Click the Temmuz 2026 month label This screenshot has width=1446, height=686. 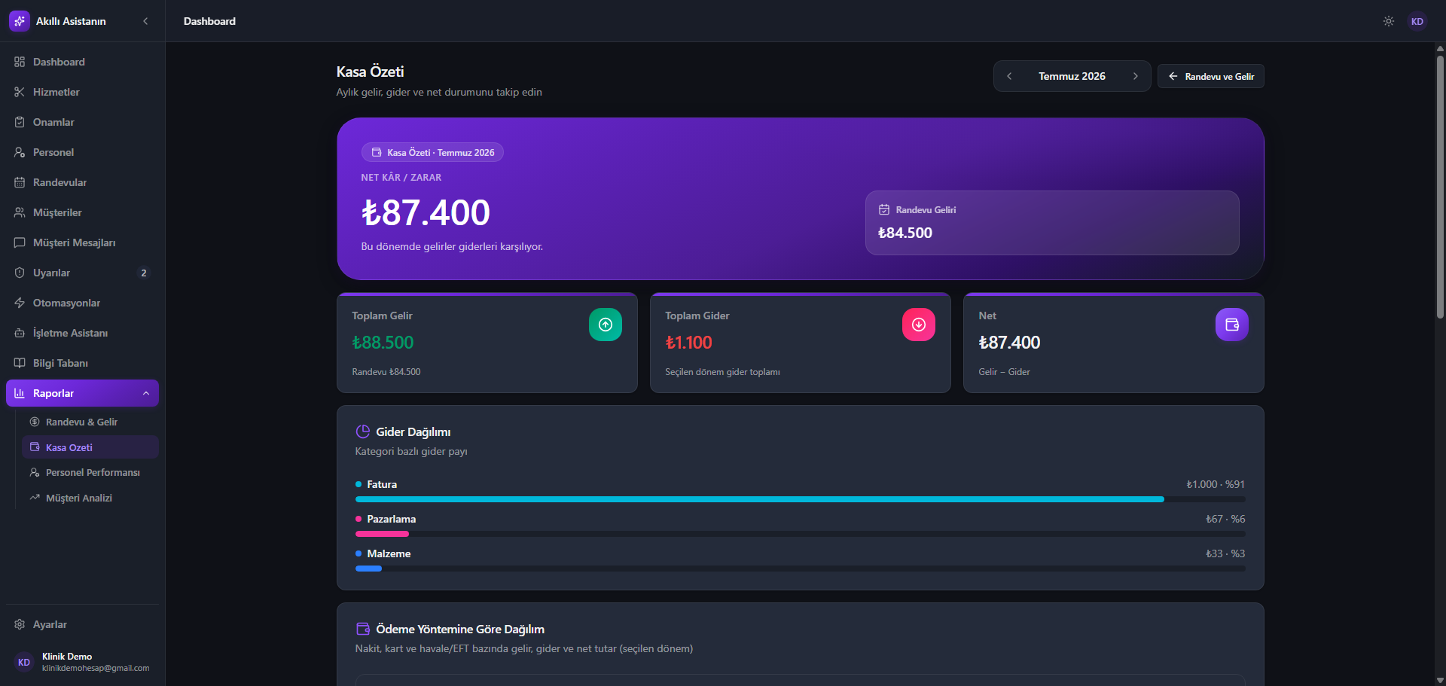click(x=1072, y=76)
